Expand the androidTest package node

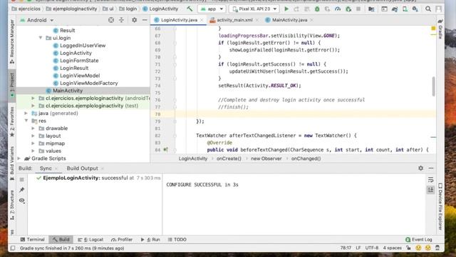coord(33,99)
